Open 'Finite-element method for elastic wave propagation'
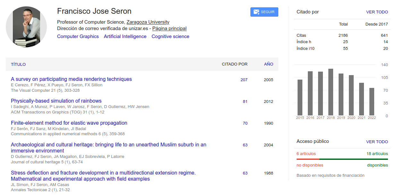Image resolution: width=396 pixels, height=195 pixels. (69, 123)
